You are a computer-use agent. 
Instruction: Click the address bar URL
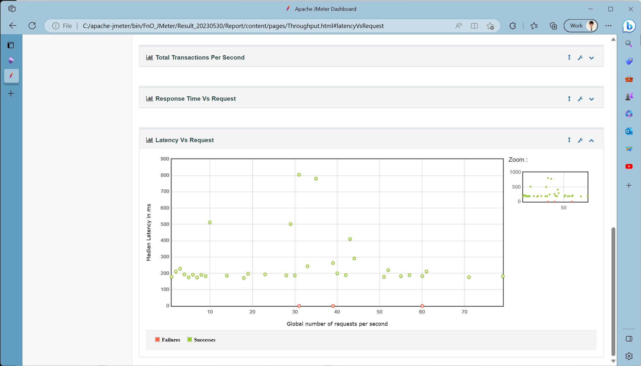233,26
